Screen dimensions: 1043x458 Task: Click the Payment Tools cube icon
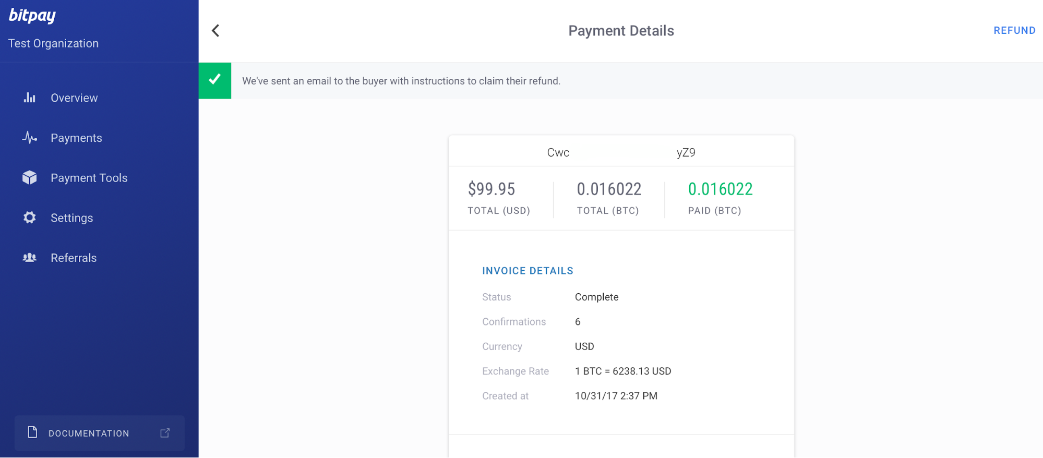click(x=30, y=178)
